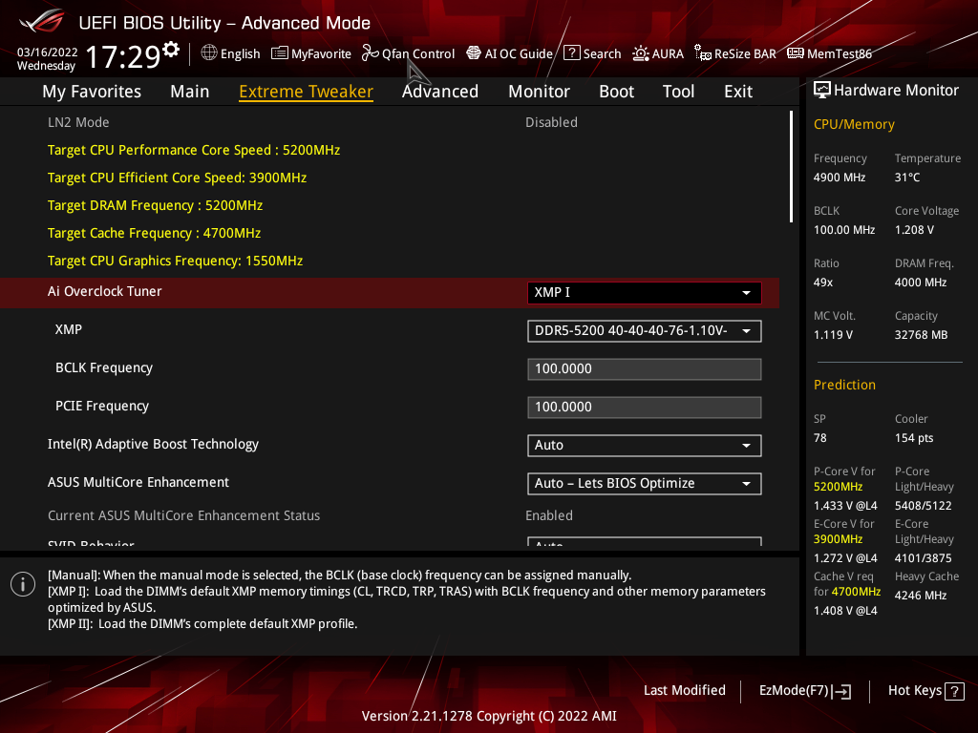978x733 pixels.
Task: Click the CPU/Memory section heading
Action: [854, 124]
